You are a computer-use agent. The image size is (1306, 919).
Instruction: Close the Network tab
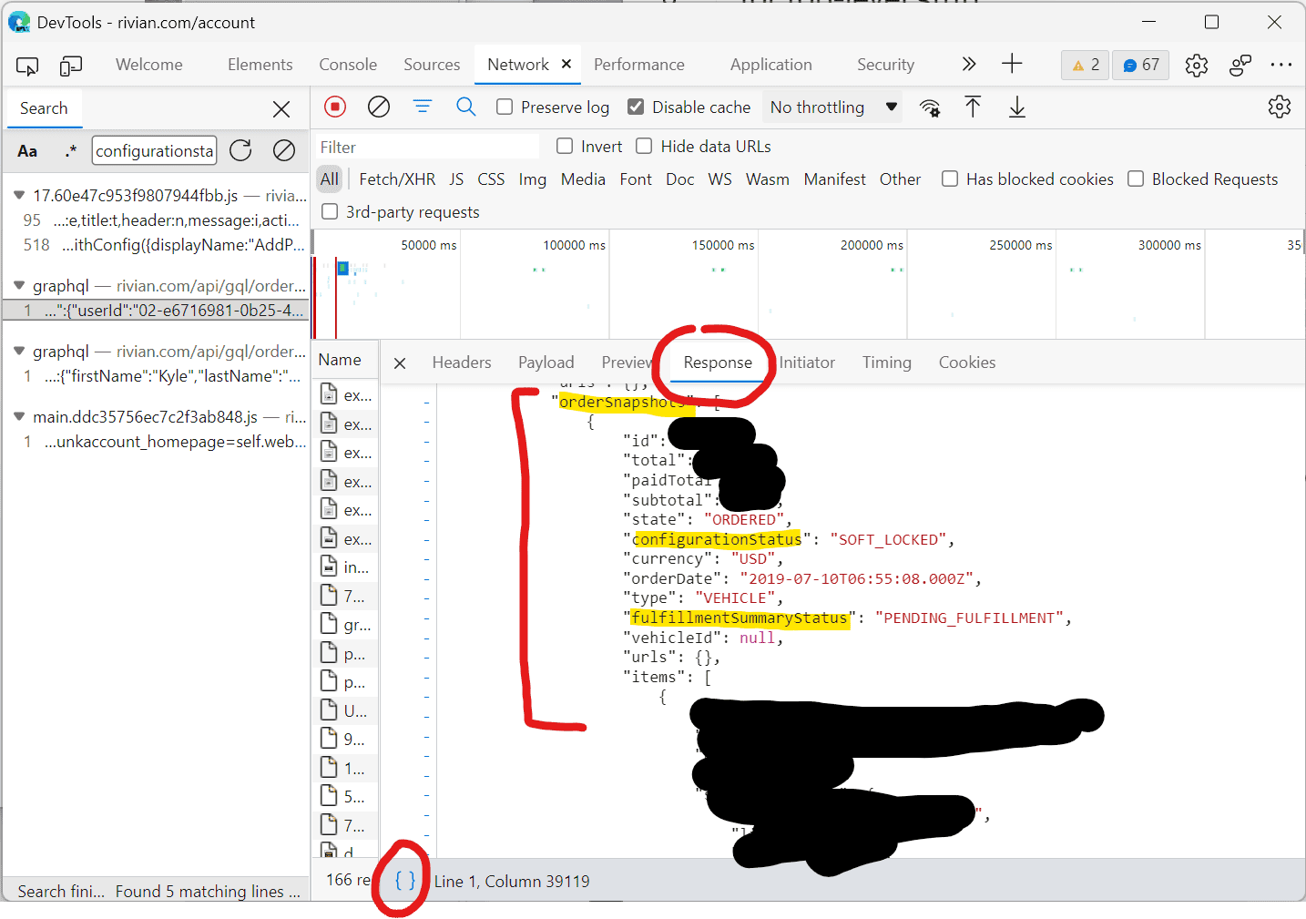tap(566, 64)
